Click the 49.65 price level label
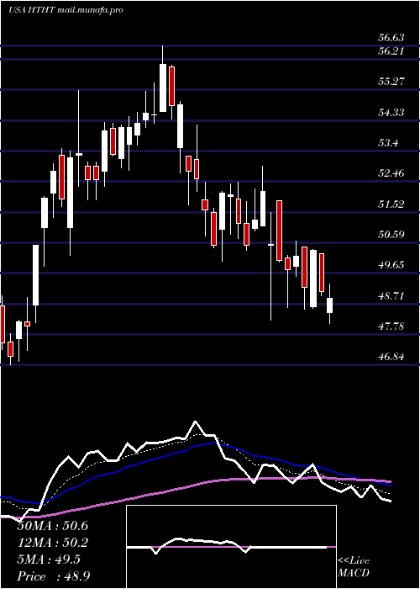The height and width of the screenshot is (589, 420). (x=391, y=265)
